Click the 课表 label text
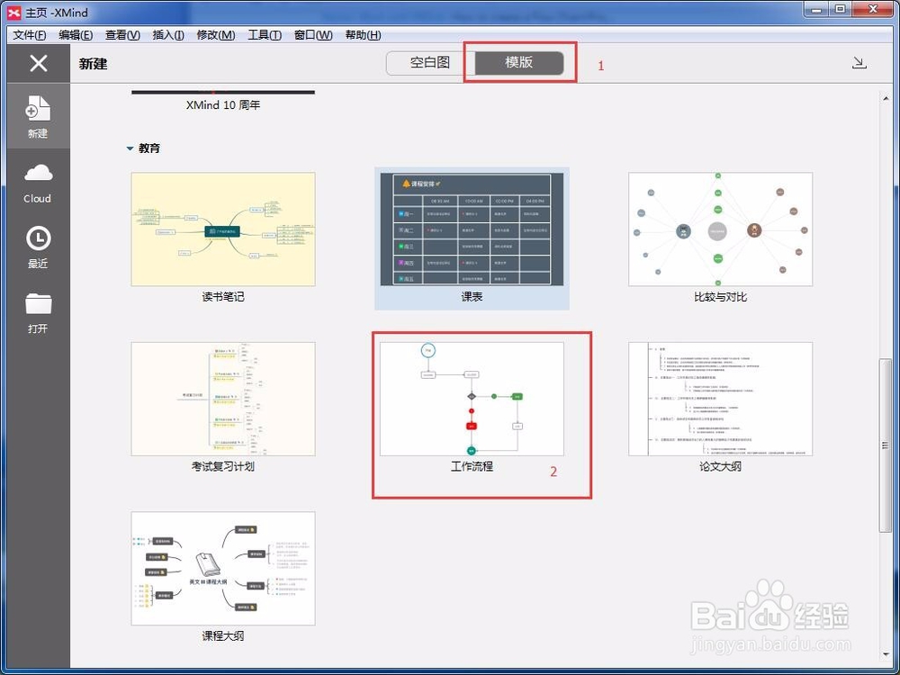The image size is (900, 675). coord(472,297)
